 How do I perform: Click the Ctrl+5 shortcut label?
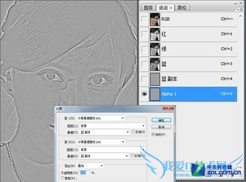226,94
